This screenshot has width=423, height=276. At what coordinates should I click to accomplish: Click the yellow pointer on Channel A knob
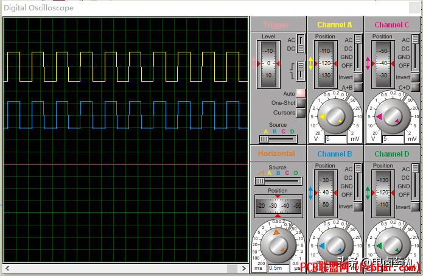pyautogui.click(x=322, y=116)
